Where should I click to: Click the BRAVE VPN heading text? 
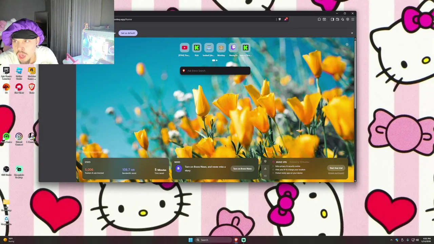click(x=281, y=162)
